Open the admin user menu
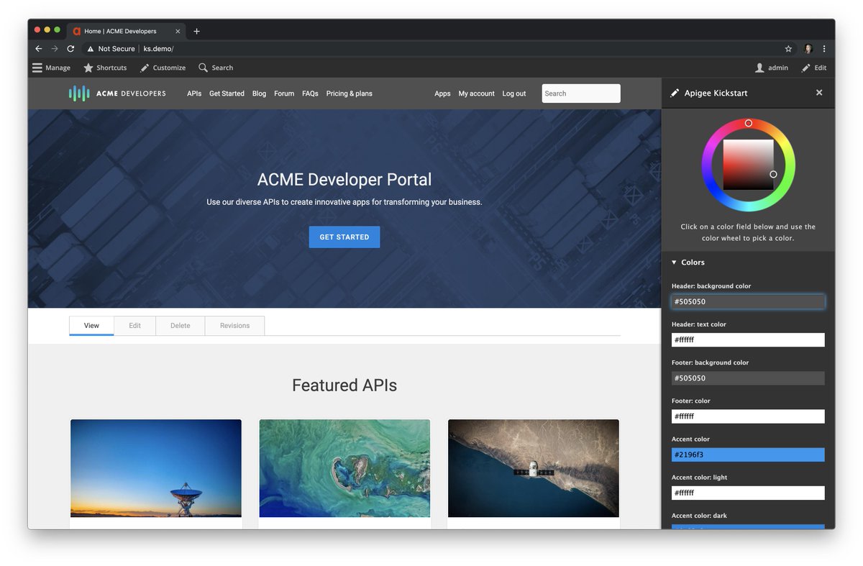 tap(772, 68)
